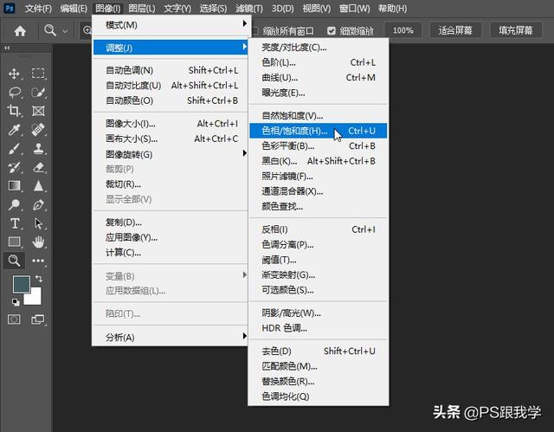Select the Sharpen triangle tool
554x432 pixels.
coord(38,186)
